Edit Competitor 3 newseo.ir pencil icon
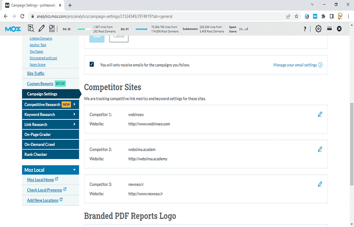The image size is (354, 227). (320, 185)
